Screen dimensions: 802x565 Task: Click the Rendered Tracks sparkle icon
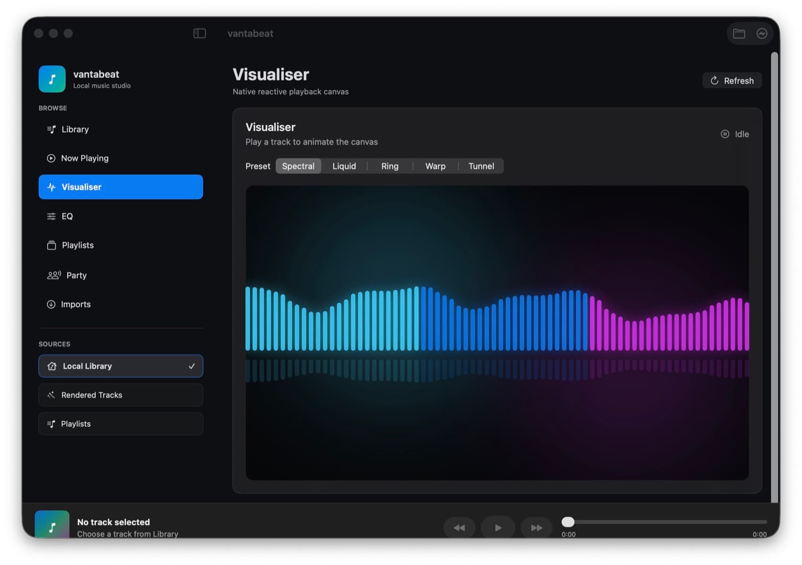pos(51,395)
